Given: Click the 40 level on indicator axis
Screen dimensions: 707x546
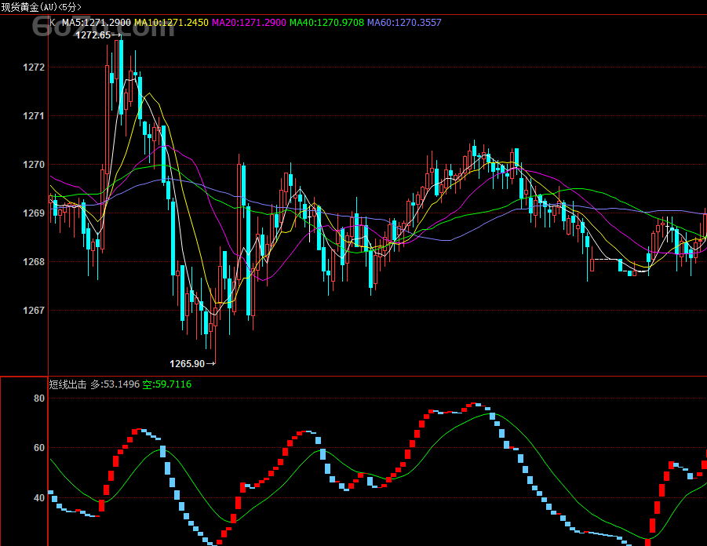Looking at the screenshot, I should click(39, 498).
